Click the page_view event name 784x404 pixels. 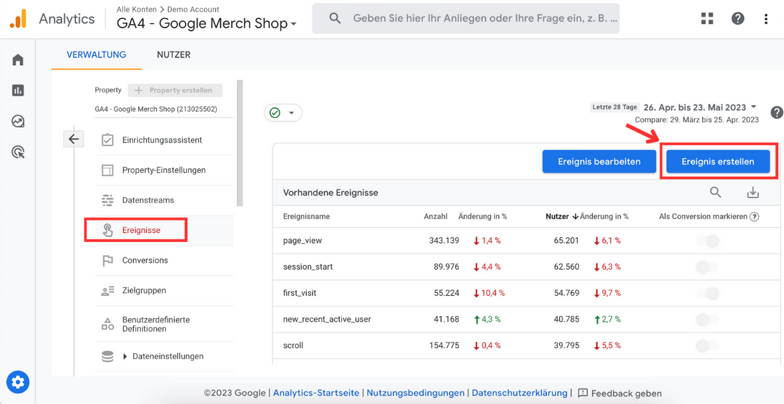303,241
